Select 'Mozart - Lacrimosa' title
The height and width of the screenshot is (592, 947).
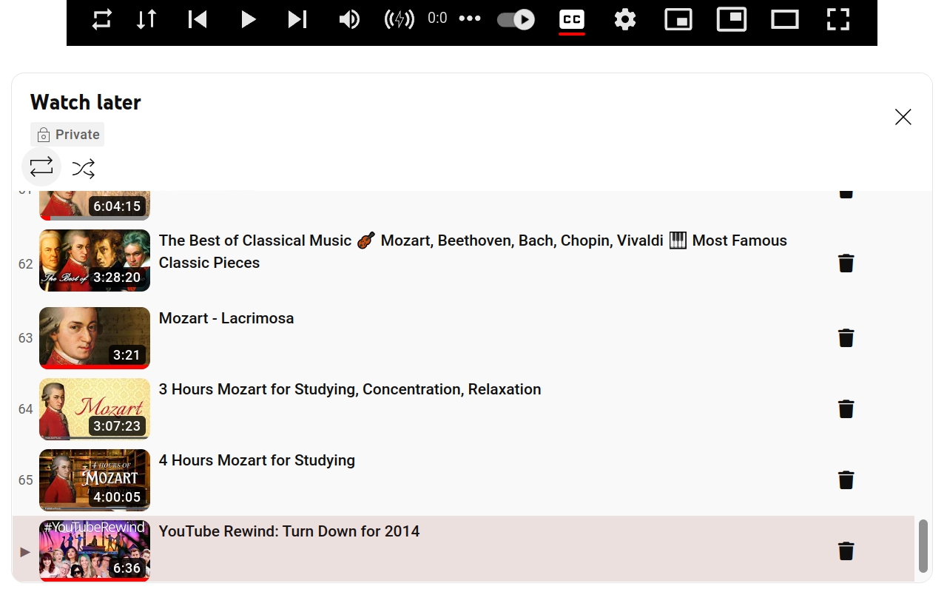226,318
